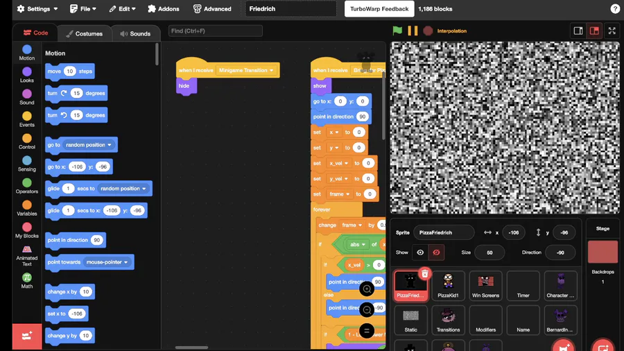Edit the sprite Direction field
Screen dimensions: 624x351
tap(560, 252)
